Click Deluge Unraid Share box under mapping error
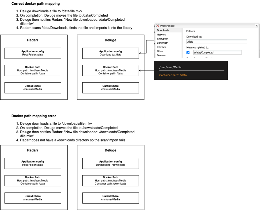 pos(111,198)
